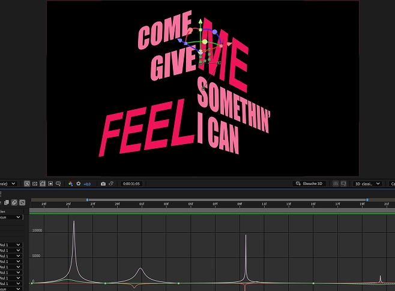Viewport: 395px width, 291px height.
Task: Click the snapshot camera icon
Action: 103,184
